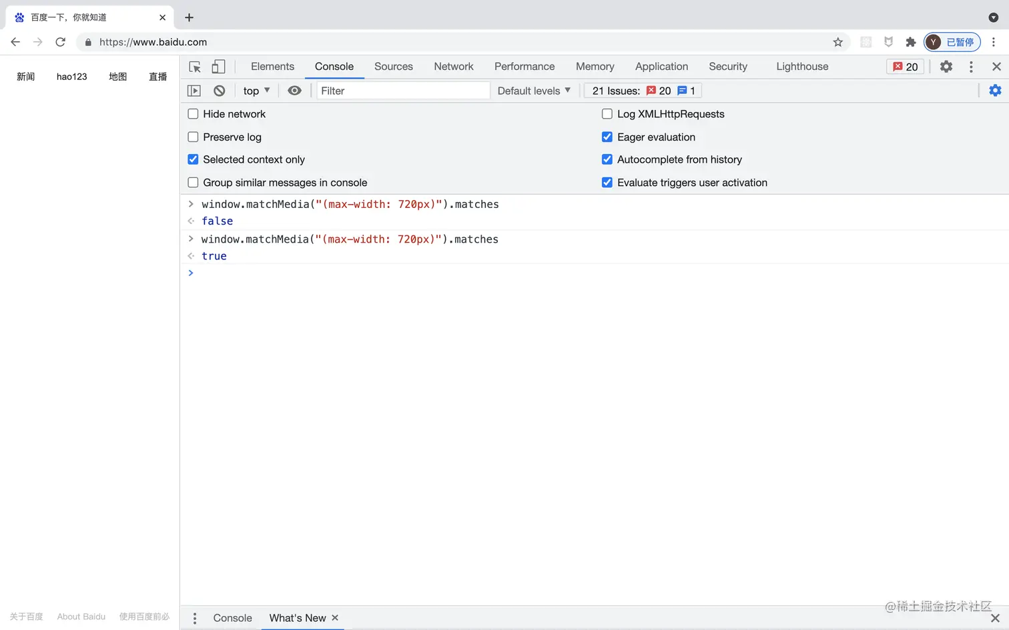Viewport: 1009px width, 630px height.
Task: Open the Lighthouse tab
Action: point(802,67)
